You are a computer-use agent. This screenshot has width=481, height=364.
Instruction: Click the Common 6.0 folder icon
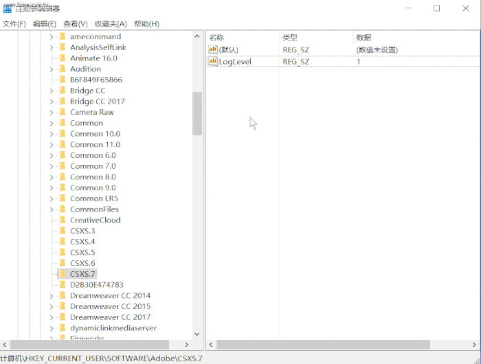[63, 155]
